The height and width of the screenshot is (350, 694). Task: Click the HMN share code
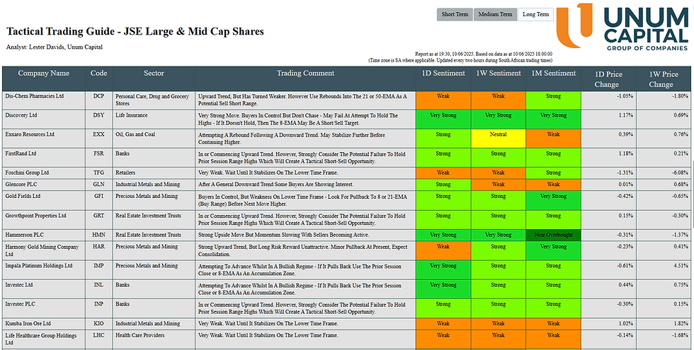point(98,235)
